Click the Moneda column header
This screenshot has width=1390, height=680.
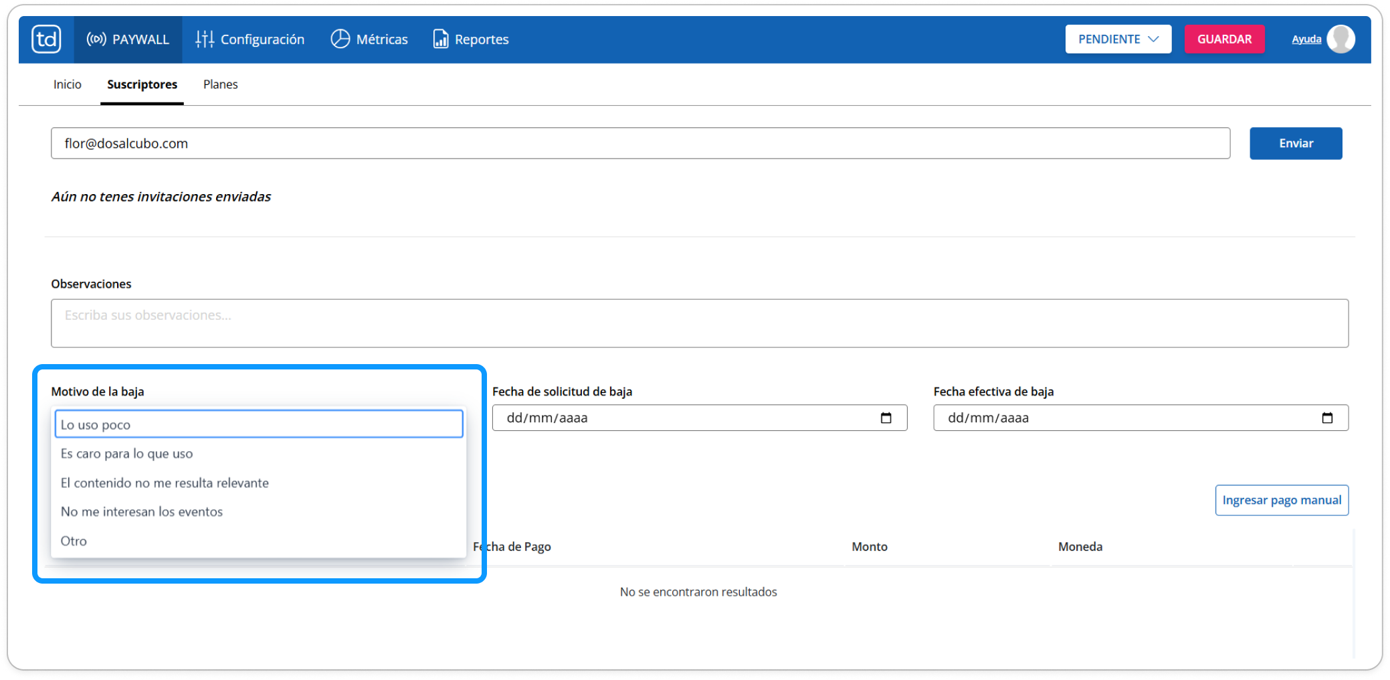pyautogui.click(x=1080, y=547)
